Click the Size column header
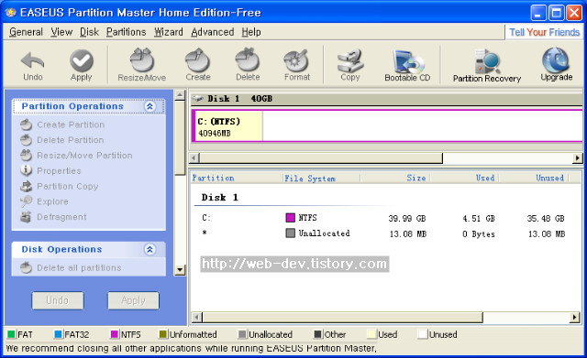The width and height of the screenshot is (587, 358). tap(394, 178)
